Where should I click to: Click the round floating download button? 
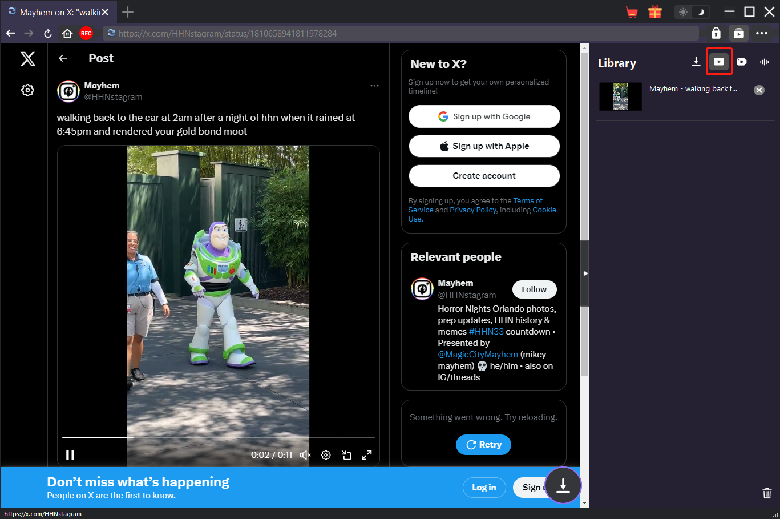point(563,485)
